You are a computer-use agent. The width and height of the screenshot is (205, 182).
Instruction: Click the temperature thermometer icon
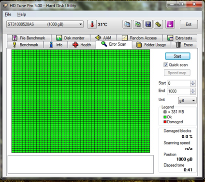[x=92, y=25]
